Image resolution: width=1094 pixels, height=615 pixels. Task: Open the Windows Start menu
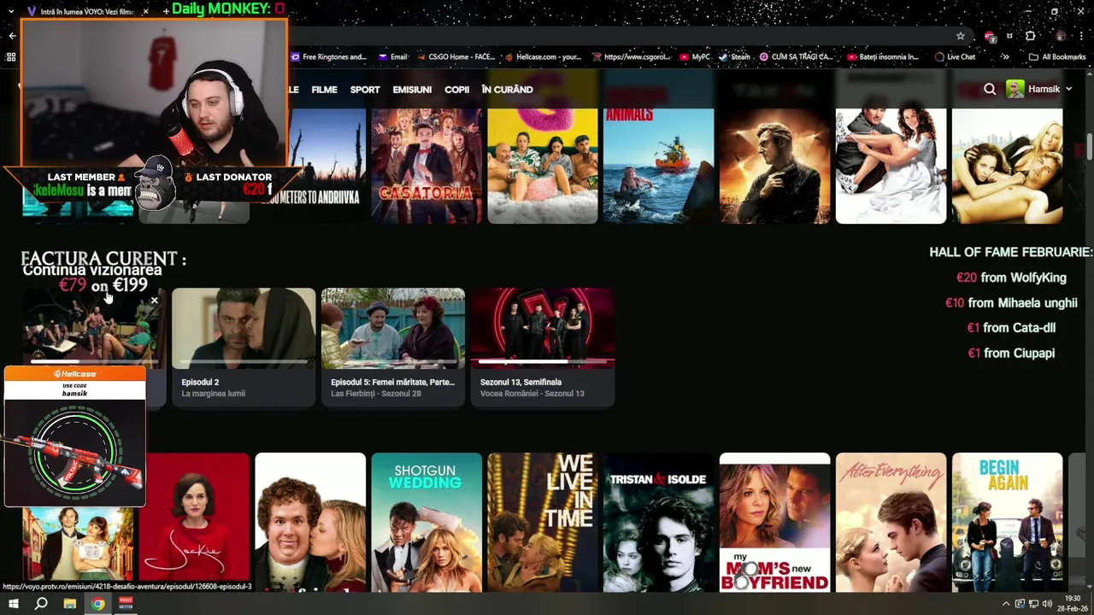coord(13,604)
